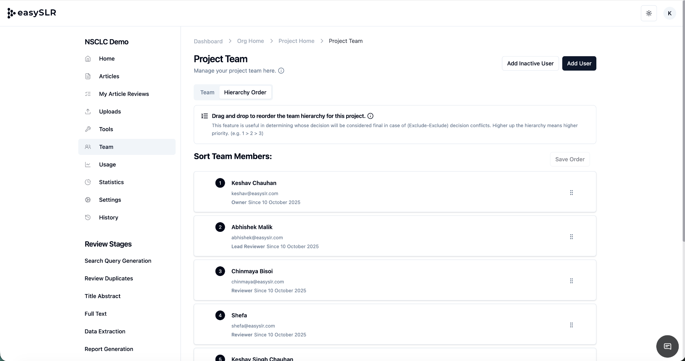Click the page's vertical scrollbar
Screen dimensions: 685x361
(683, 134)
